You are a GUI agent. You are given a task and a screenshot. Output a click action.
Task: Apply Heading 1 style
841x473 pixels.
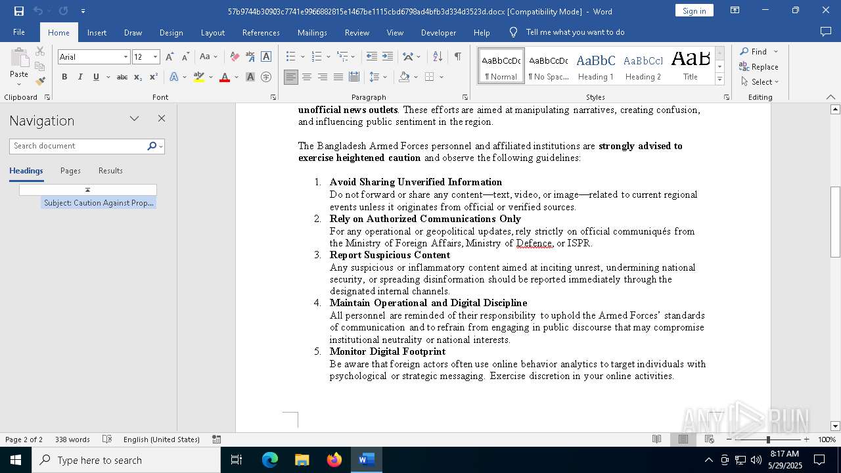tap(596, 66)
